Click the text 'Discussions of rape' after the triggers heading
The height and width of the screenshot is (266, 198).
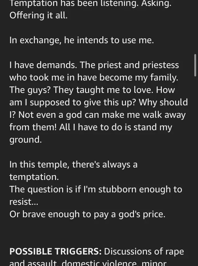coord(144,251)
